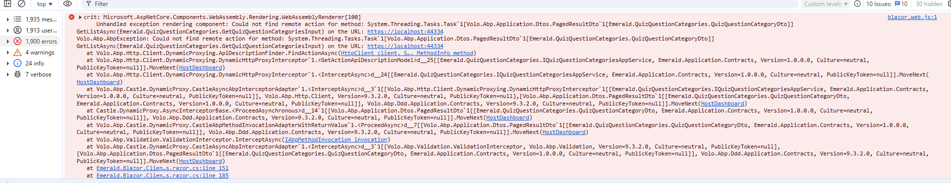Select the blue info circle icon
This screenshot has height=183, width=951.
click(x=18, y=63)
